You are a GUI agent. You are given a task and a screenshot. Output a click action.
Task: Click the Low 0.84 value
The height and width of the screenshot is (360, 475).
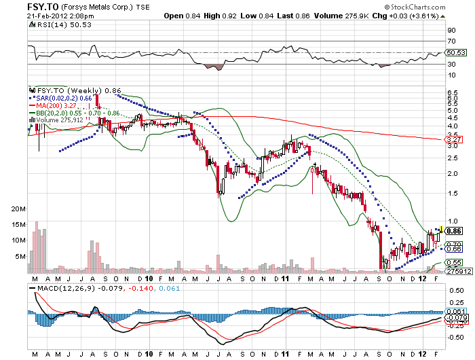coord(257,16)
